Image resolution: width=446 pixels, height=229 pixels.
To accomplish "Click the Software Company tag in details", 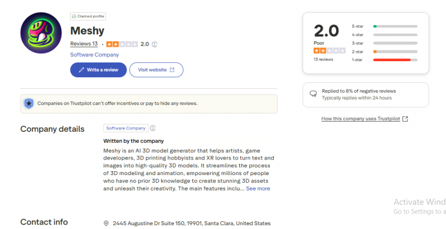I will pos(126,128).
